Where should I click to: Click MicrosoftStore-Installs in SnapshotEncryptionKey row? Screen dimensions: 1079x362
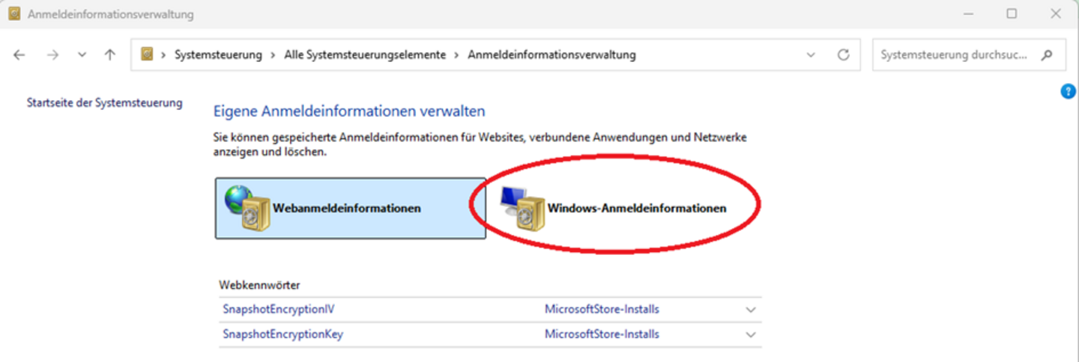point(602,334)
